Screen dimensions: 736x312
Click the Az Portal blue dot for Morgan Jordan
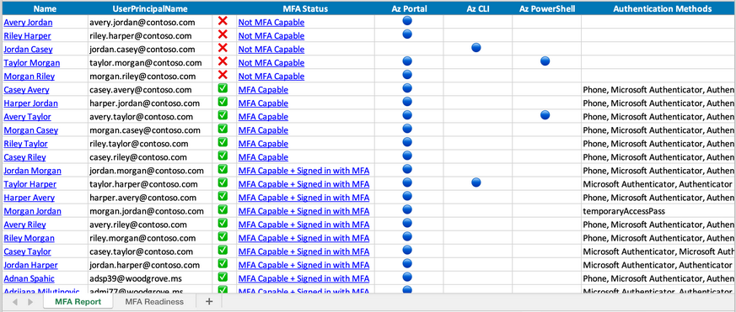tap(407, 209)
